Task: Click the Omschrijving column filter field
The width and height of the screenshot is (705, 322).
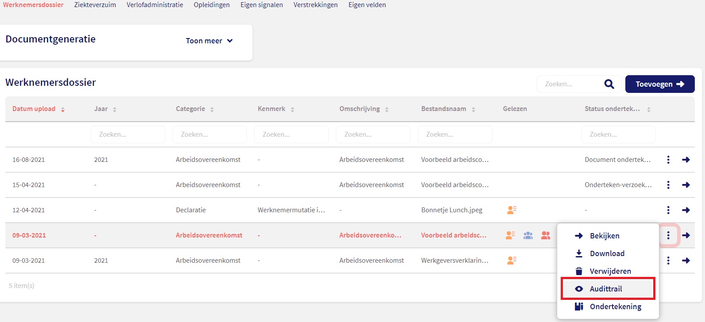Action: pyautogui.click(x=373, y=134)
